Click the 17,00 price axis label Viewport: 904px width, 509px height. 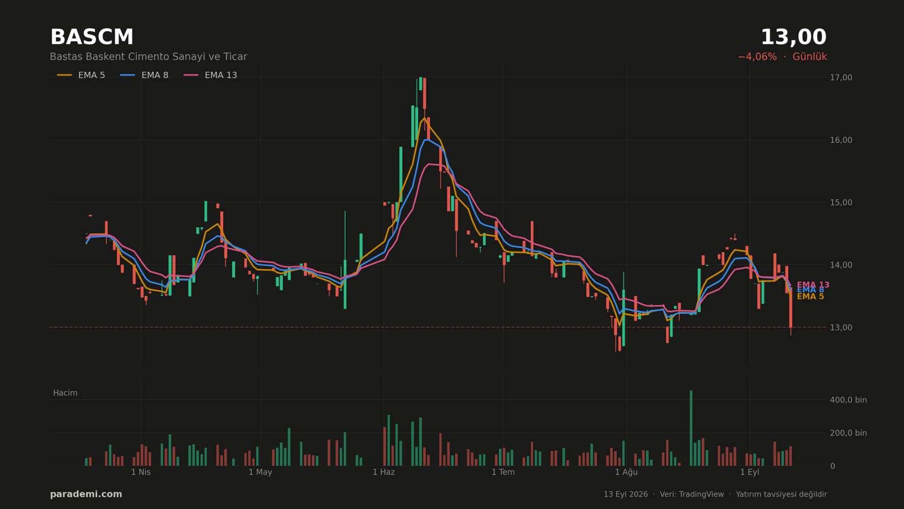(x=841, y=77)
